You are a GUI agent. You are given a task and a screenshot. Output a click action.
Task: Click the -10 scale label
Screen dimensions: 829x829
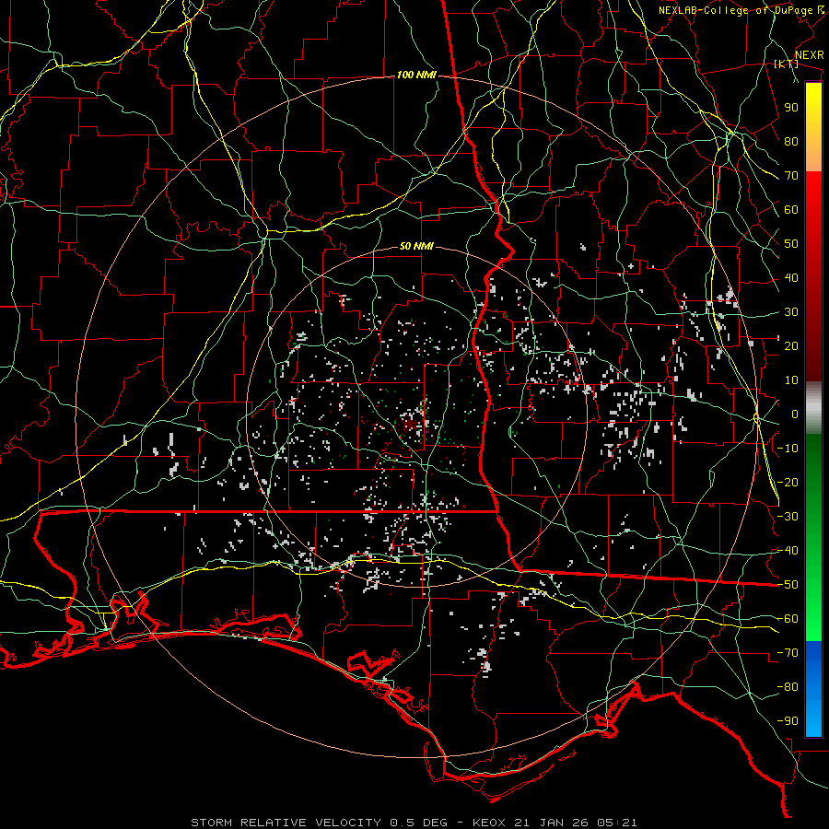point(788,449)
